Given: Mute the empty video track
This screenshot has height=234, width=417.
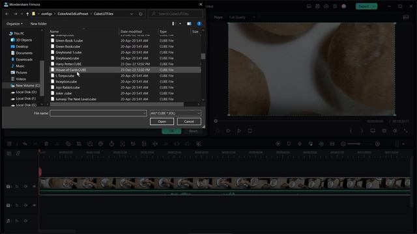Looking at the screenshot, I should pos(25,205).
